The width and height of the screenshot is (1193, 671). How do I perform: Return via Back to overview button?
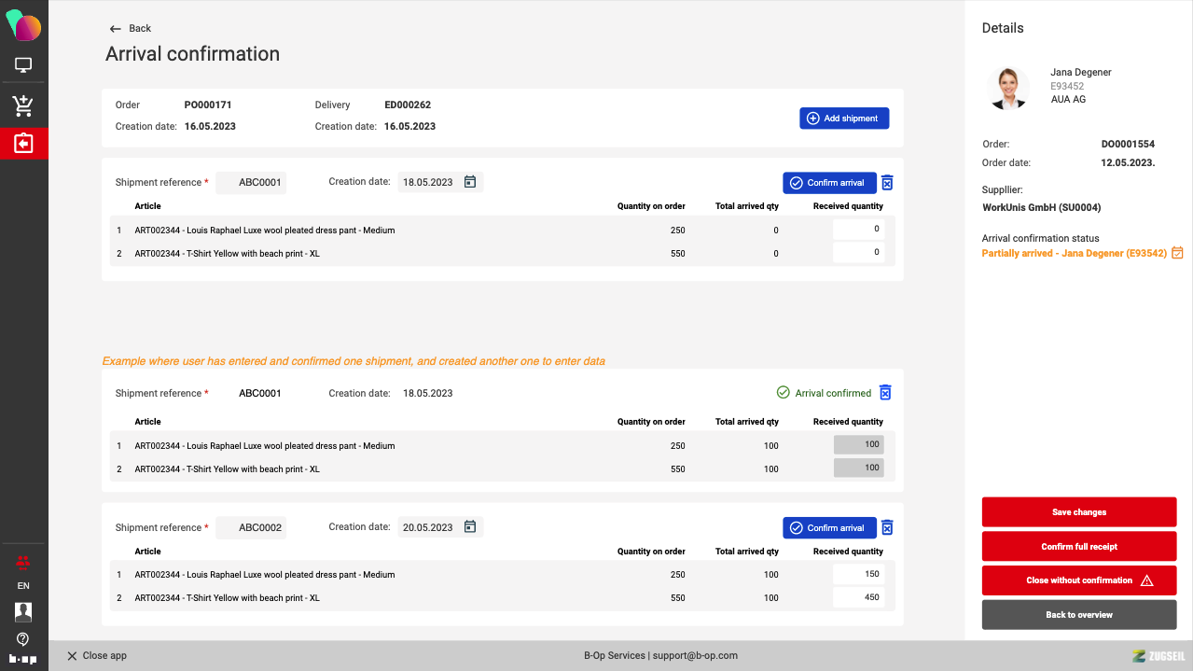1078,615
